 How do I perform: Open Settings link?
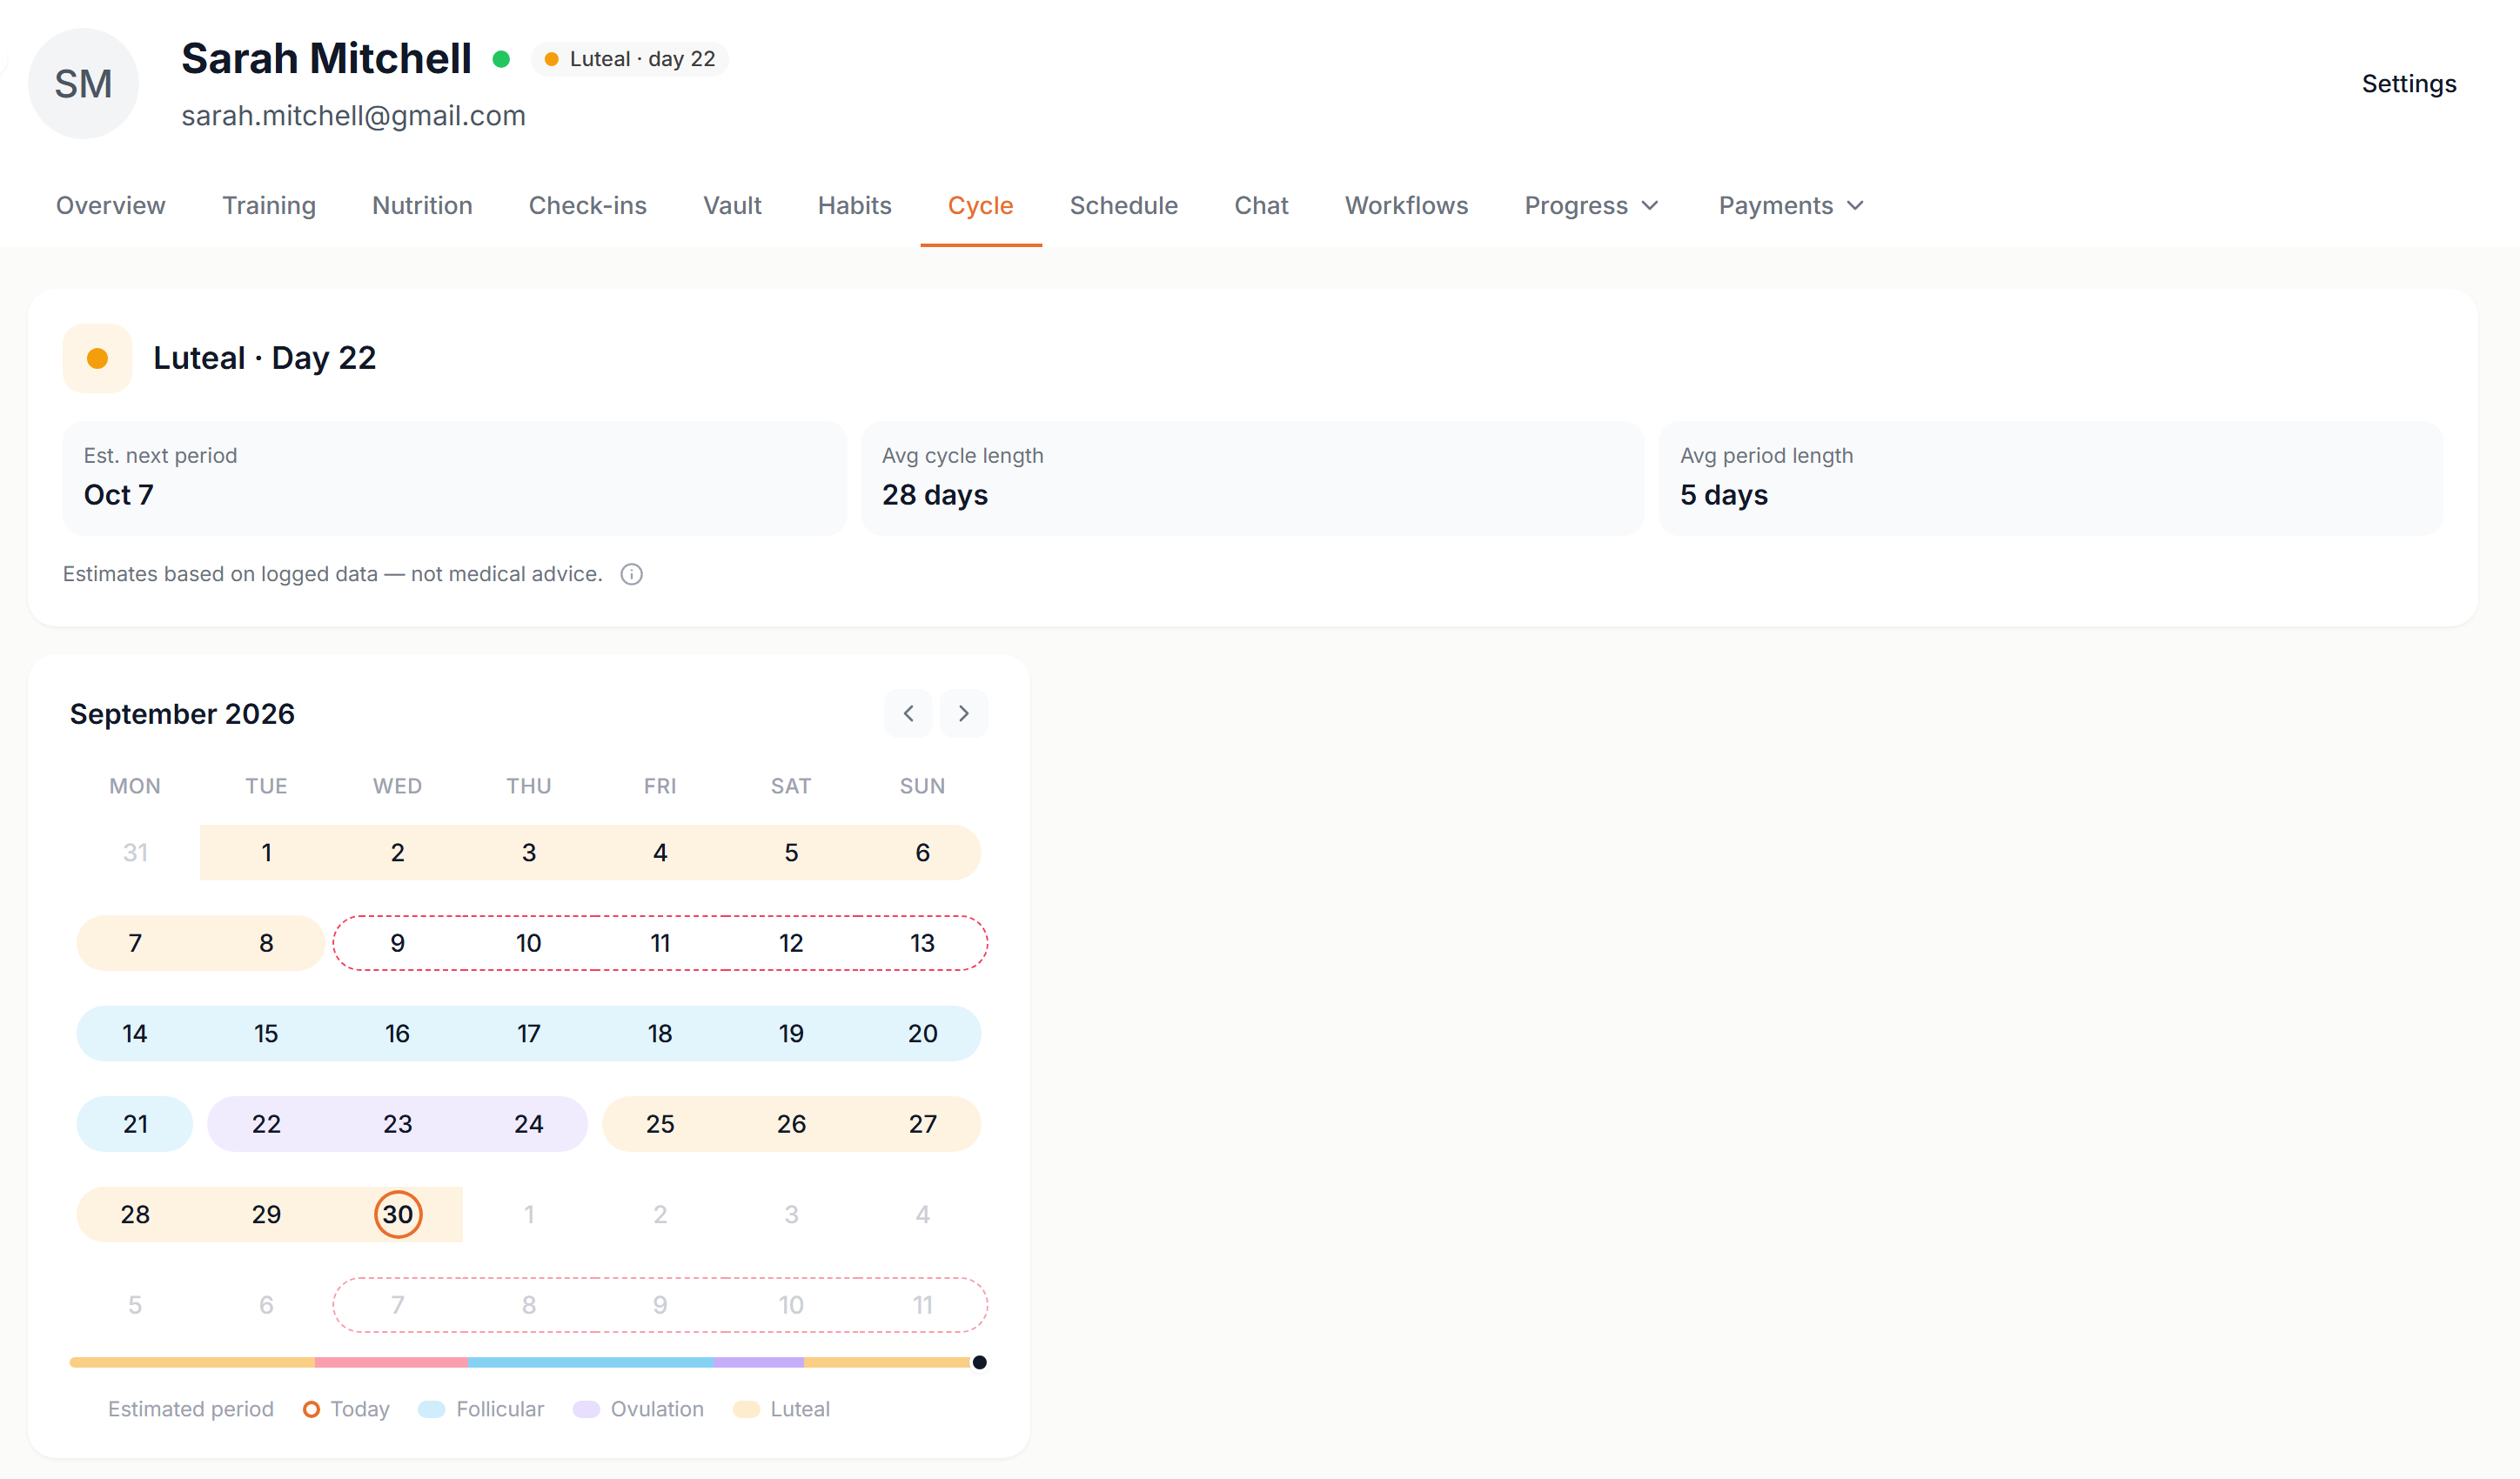2408,84
